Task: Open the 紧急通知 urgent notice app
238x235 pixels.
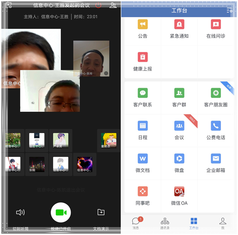Action: [179, 29]
